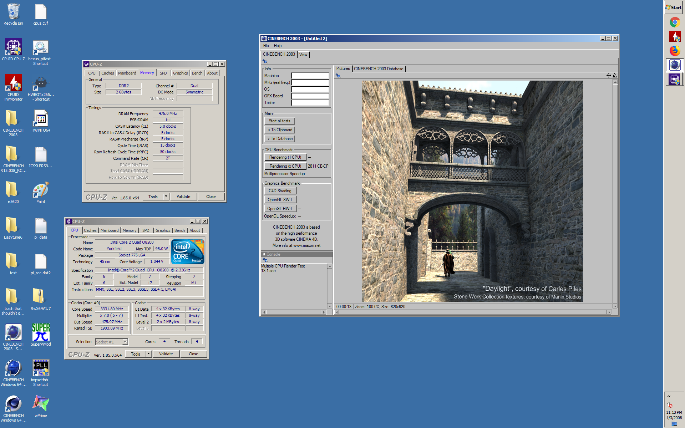Select the Pictures tab in CINEBENCH

[x=343, y=68]
